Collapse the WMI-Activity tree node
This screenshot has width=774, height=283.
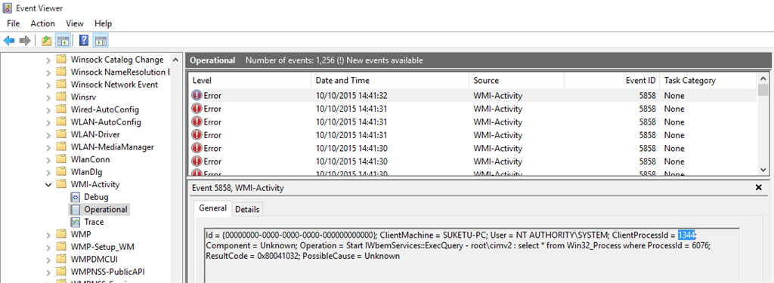[x=48, y=184]
